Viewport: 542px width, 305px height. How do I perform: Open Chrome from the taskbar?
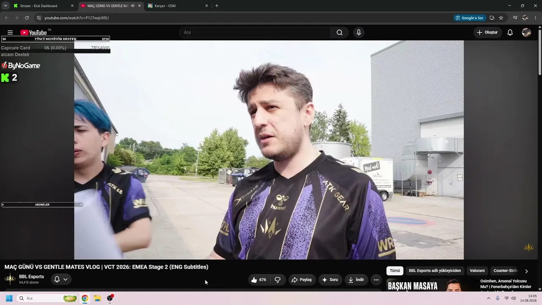tap(85, 298)
